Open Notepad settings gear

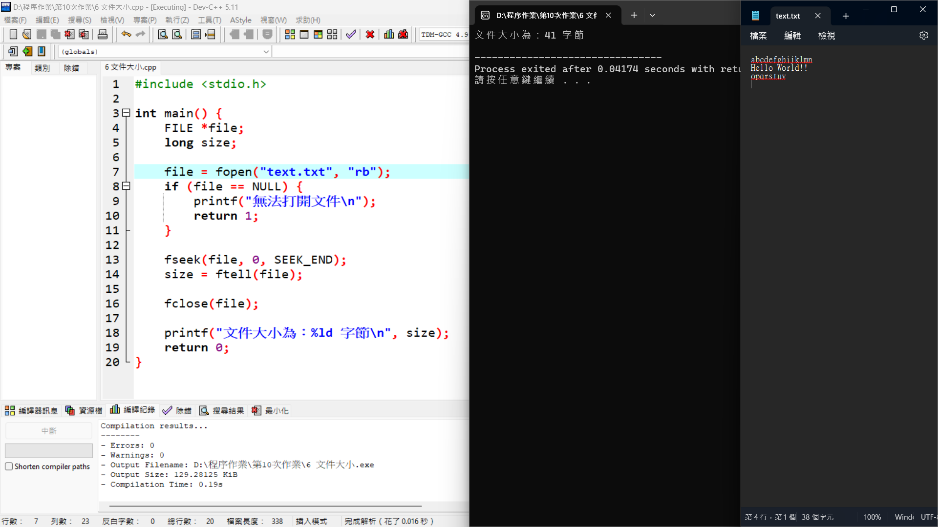(923, 36)
